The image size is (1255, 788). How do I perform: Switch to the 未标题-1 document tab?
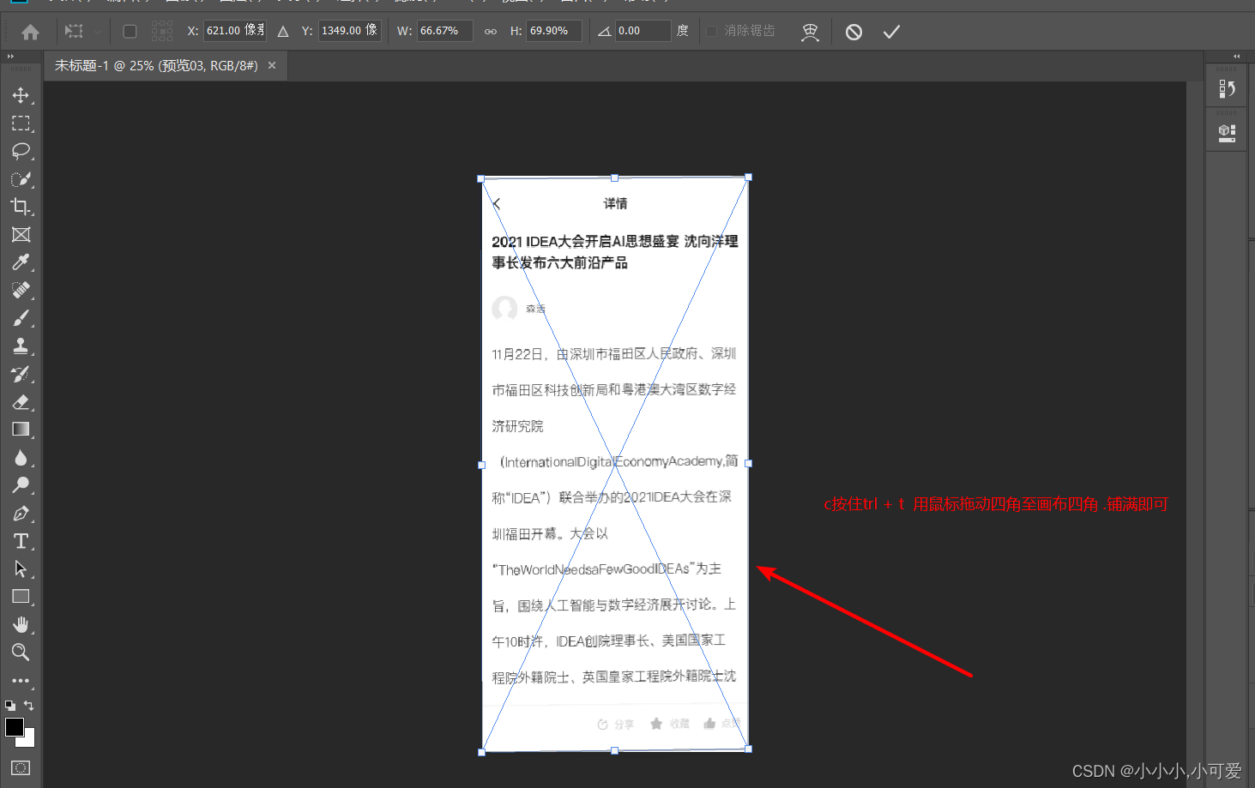pos(154,64)
